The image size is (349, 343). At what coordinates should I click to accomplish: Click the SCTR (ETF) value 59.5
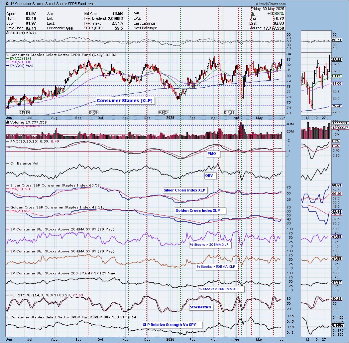click(x=119, y=28)
